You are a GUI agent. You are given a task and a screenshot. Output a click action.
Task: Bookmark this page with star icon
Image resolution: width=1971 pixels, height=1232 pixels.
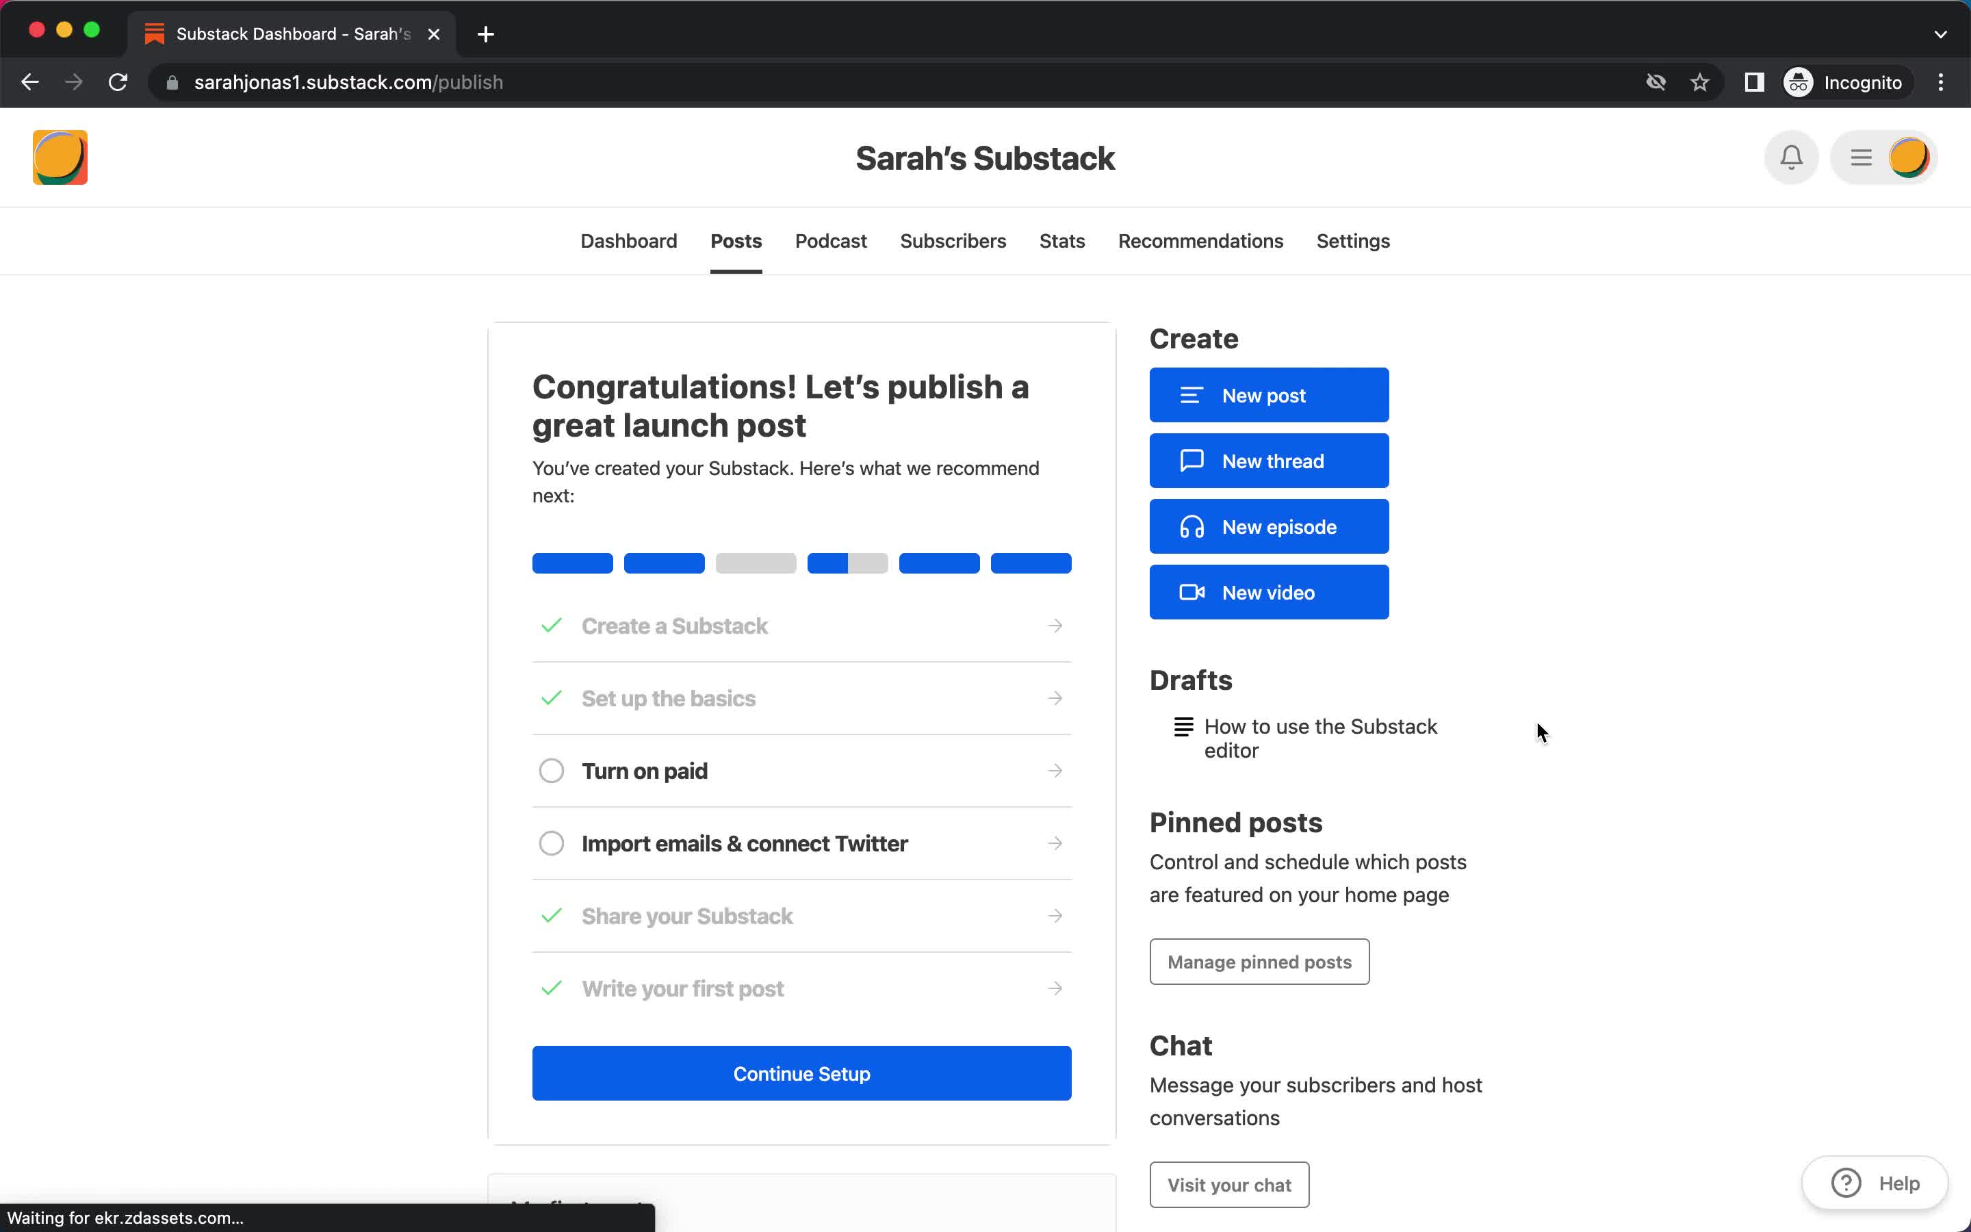1700,82
